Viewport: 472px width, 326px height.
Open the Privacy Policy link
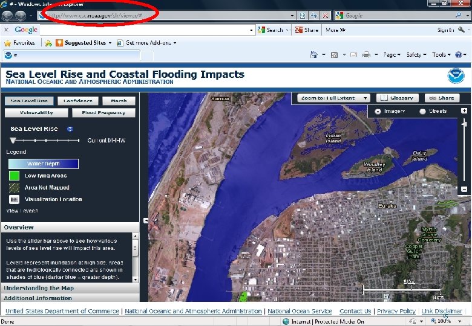click(396, 311)
